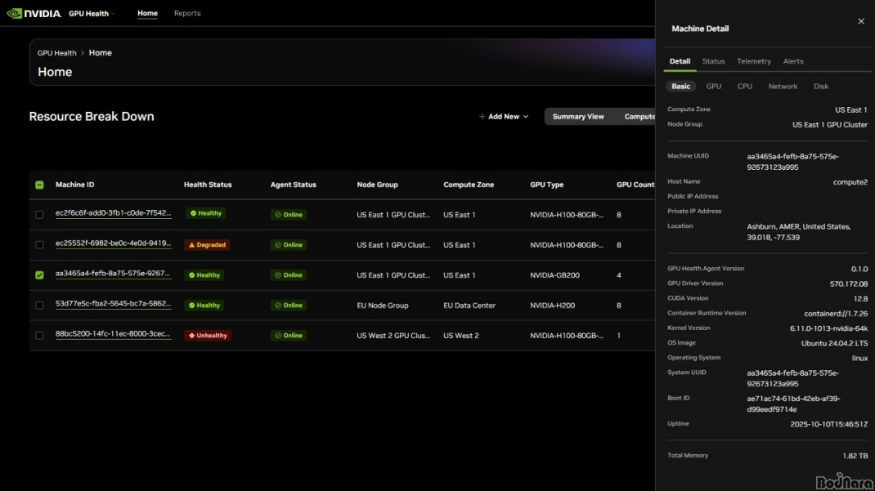
Task: Click Online agent status in Degraded row
Action: tap(289, 245)
